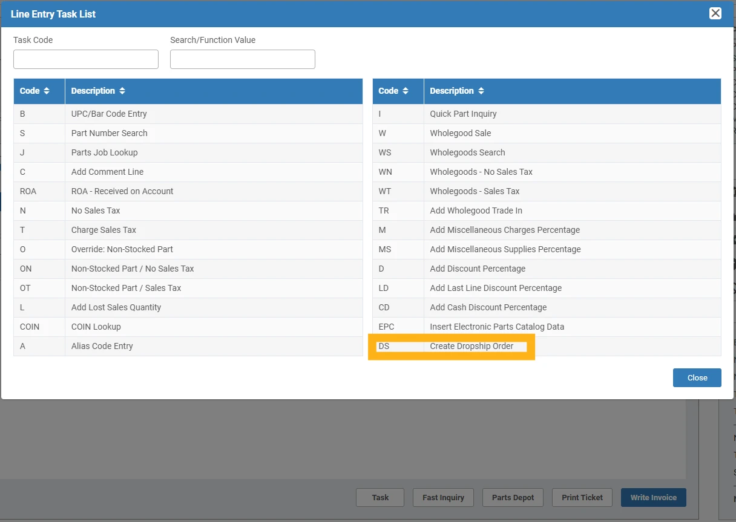The width and height of the screenshot is (736, 522).
Task: Select UPC/Bar Code Entry row
Action: tap(188, 114)
